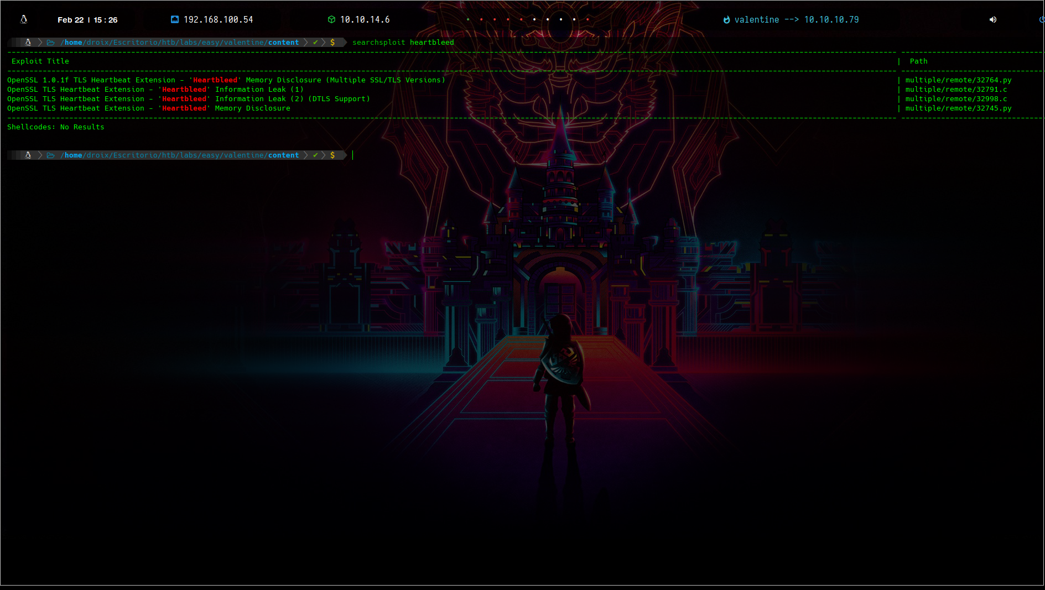Switch to the first workspace green dot
This screenshot has width=1045, height=590.
click(x=468, y=19)
